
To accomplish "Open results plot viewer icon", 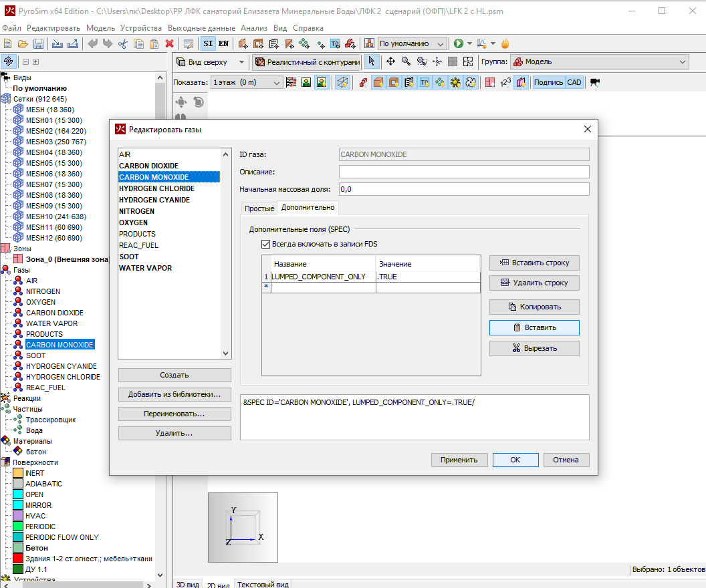I will 482,43.
